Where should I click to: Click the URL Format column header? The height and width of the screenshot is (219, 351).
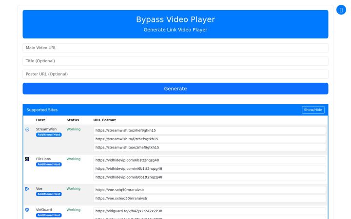pos(104,120)
